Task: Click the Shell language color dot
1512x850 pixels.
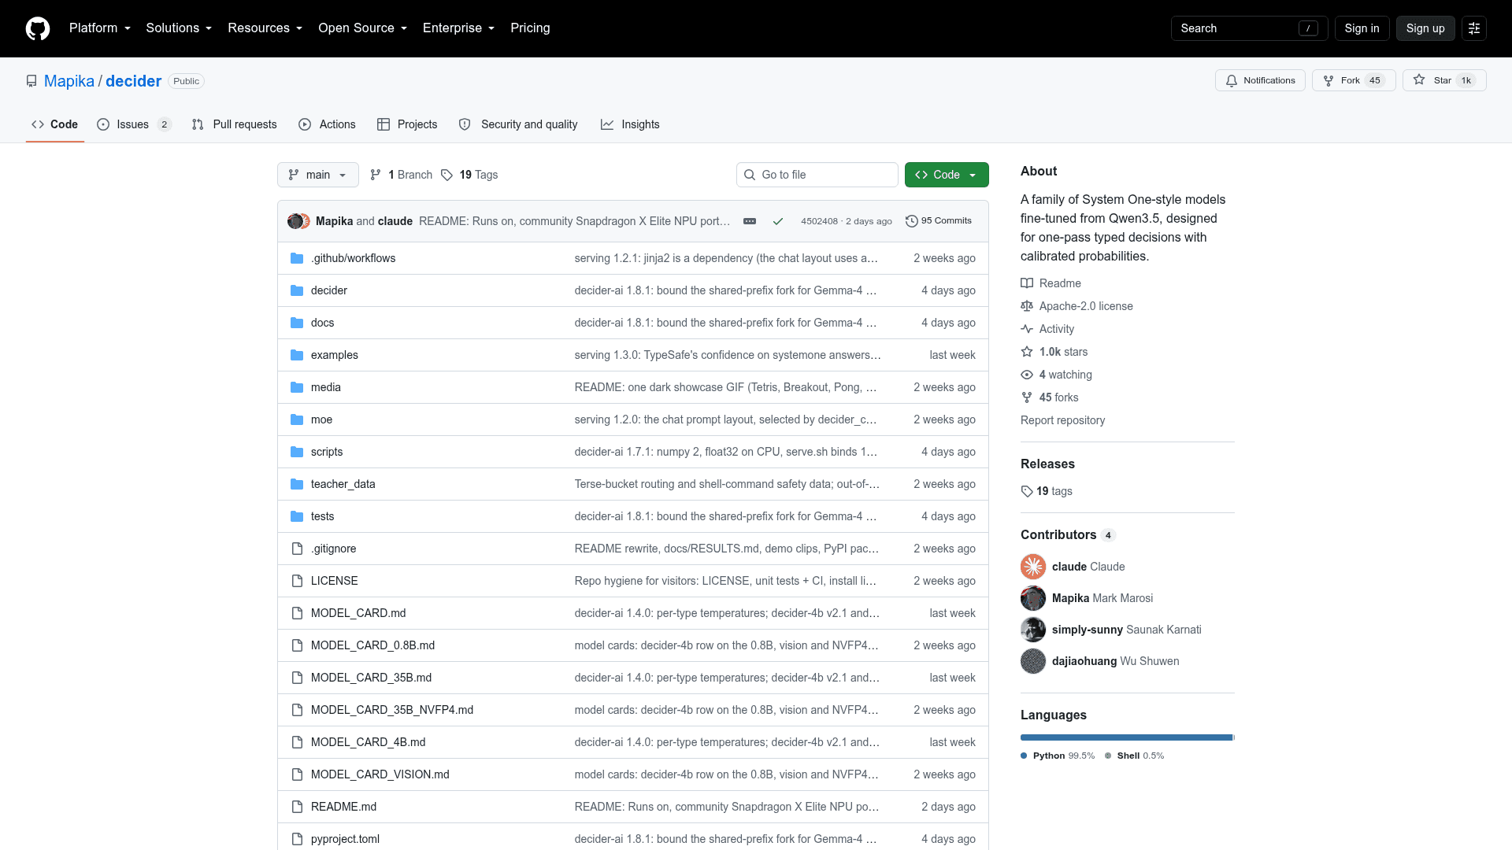Action: pos(1108,756)
